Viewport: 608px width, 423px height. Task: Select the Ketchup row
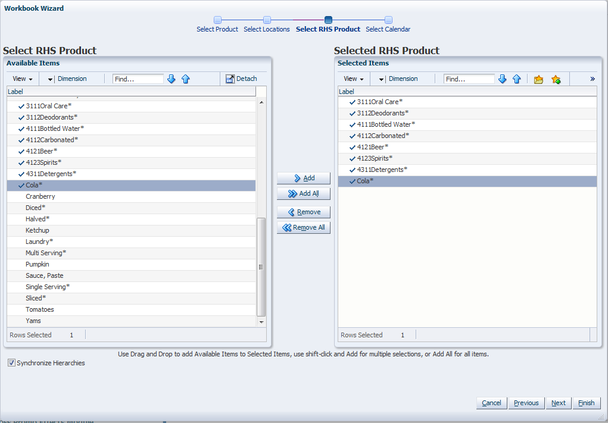[131, 230]
